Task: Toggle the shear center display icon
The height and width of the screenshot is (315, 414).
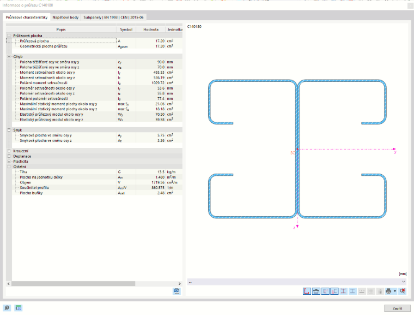Action: (x=334, y=291)
